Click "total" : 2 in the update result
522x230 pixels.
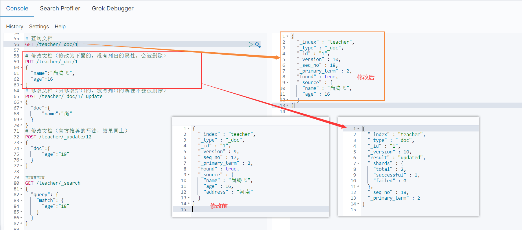[390, 169]
